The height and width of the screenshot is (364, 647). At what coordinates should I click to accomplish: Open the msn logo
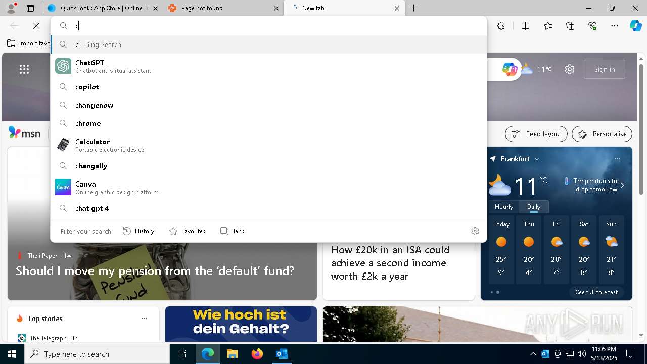pyautogui.click(x=24, y=133)
